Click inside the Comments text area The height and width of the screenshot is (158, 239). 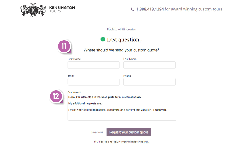(x=122, y=108)
